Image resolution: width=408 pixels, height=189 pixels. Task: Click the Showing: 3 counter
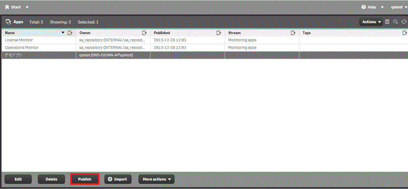[x=60, y=22]
